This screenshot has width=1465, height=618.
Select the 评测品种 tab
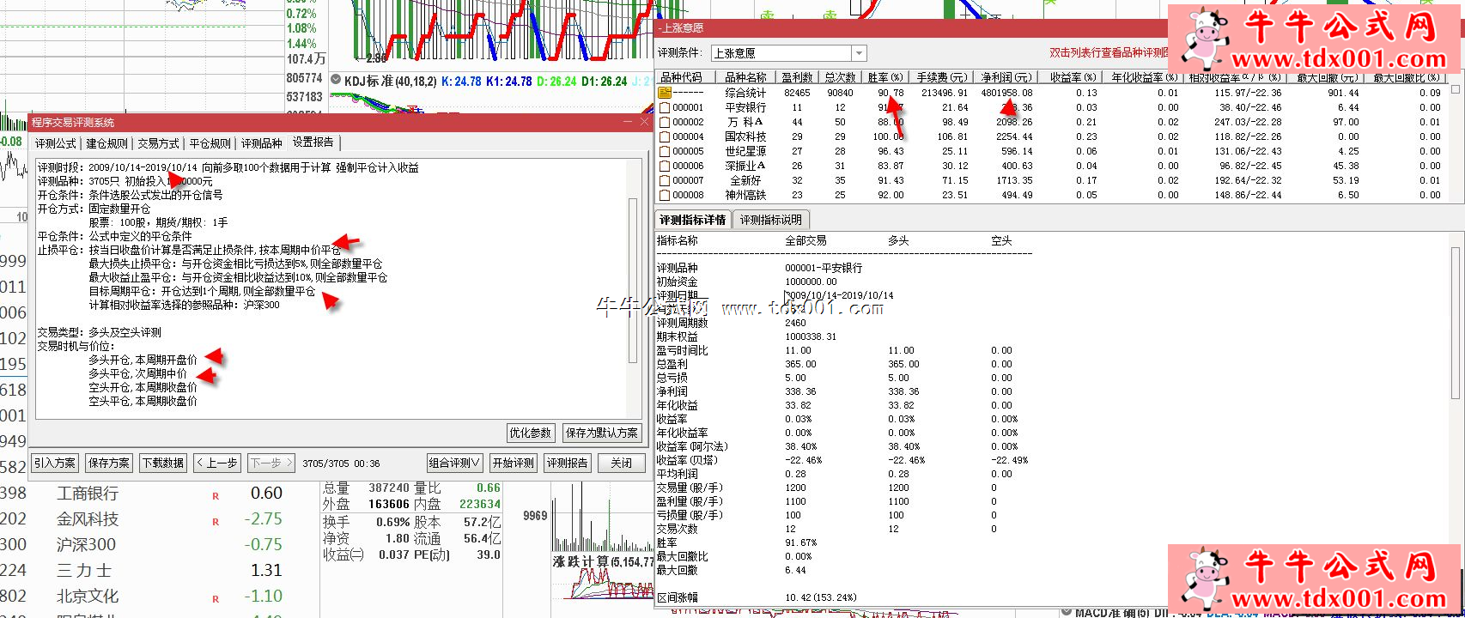(262, 143)
